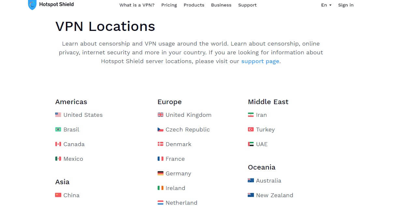Click the Turkey flag icon
Image resolution: width=397 pixels, height=206 pixels.
point(251,130)
